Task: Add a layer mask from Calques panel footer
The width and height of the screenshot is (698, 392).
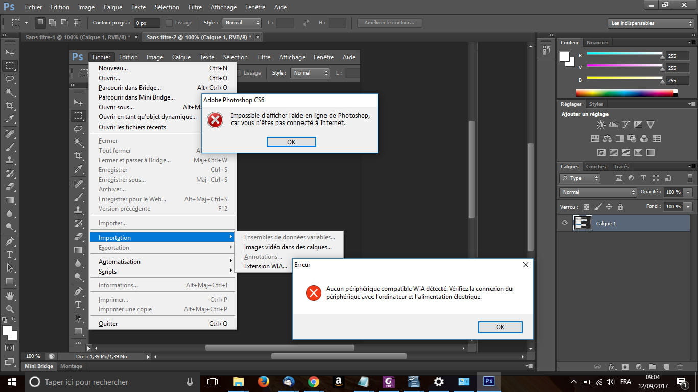Action: point(625,367)
